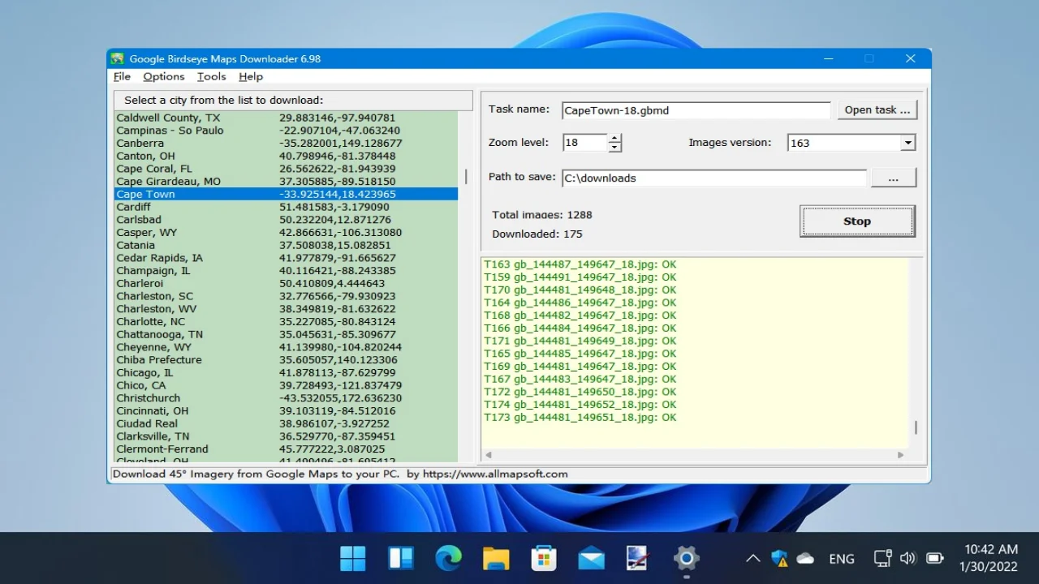Click the log's left scroll arrow

pyautogui.click(x=488, y=456)
